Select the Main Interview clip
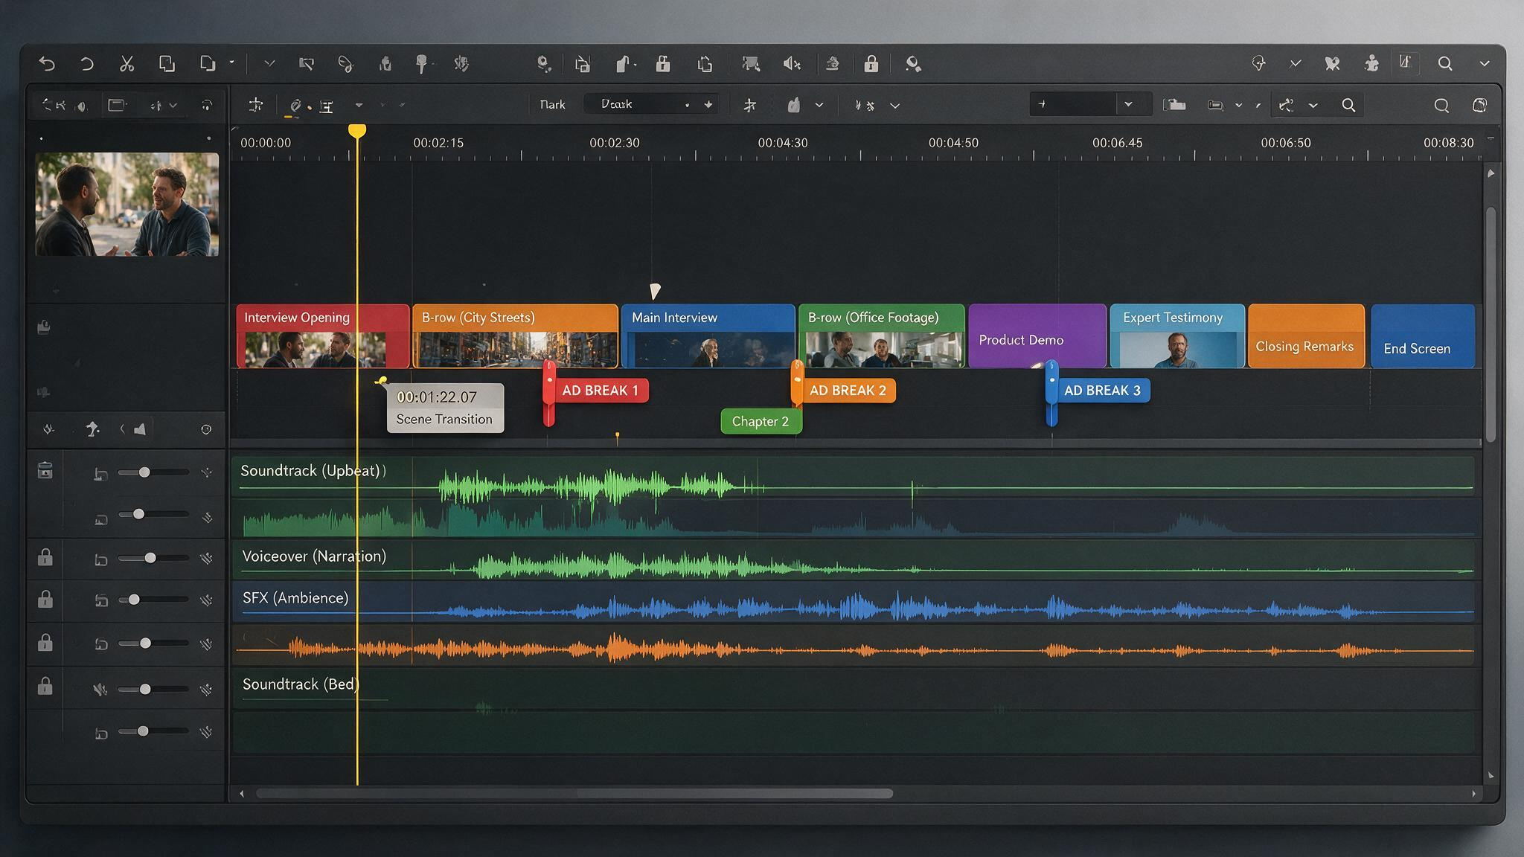 [708, 336]
